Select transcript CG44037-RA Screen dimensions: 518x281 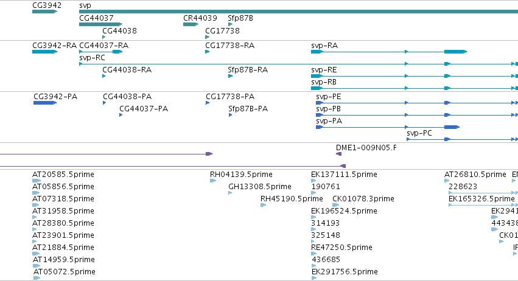(103, 46)
